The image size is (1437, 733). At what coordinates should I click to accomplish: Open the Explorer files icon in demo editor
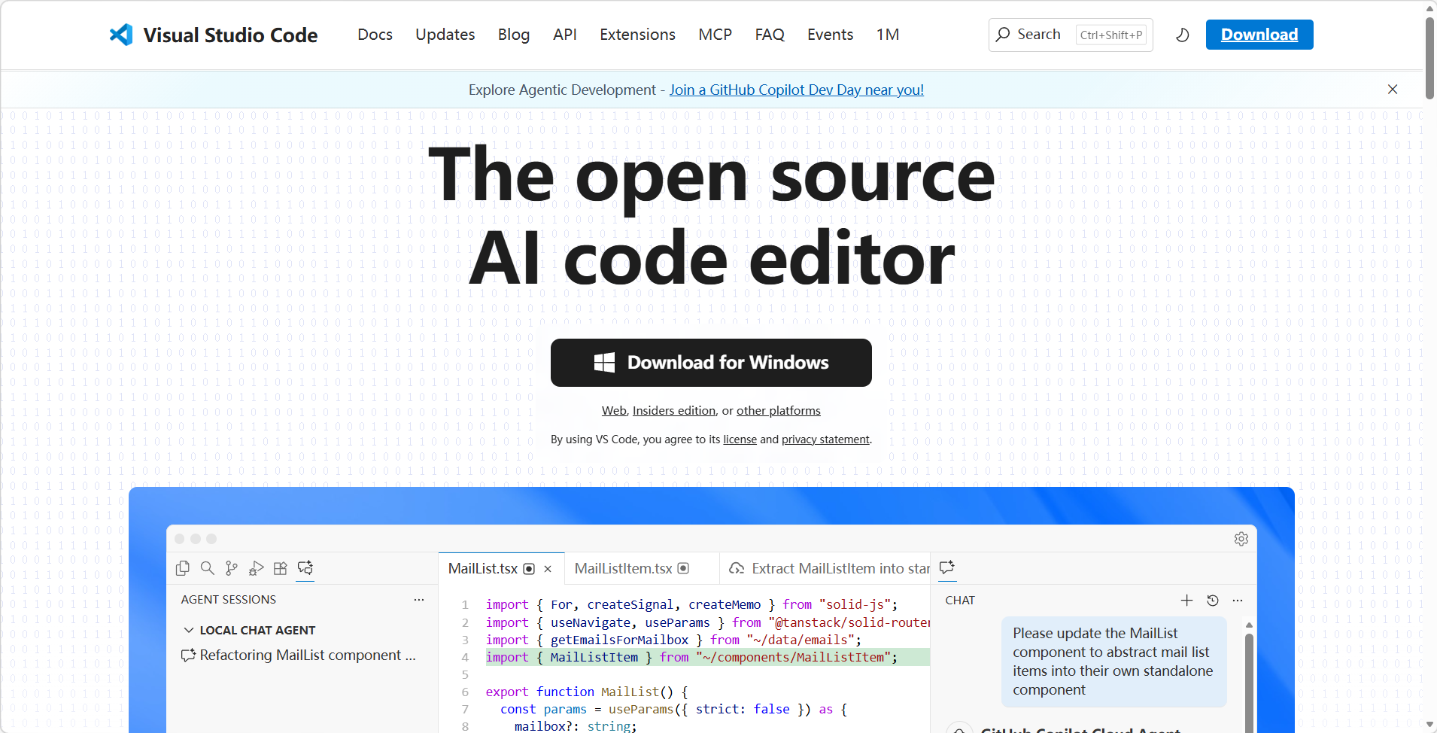[183, 568]
